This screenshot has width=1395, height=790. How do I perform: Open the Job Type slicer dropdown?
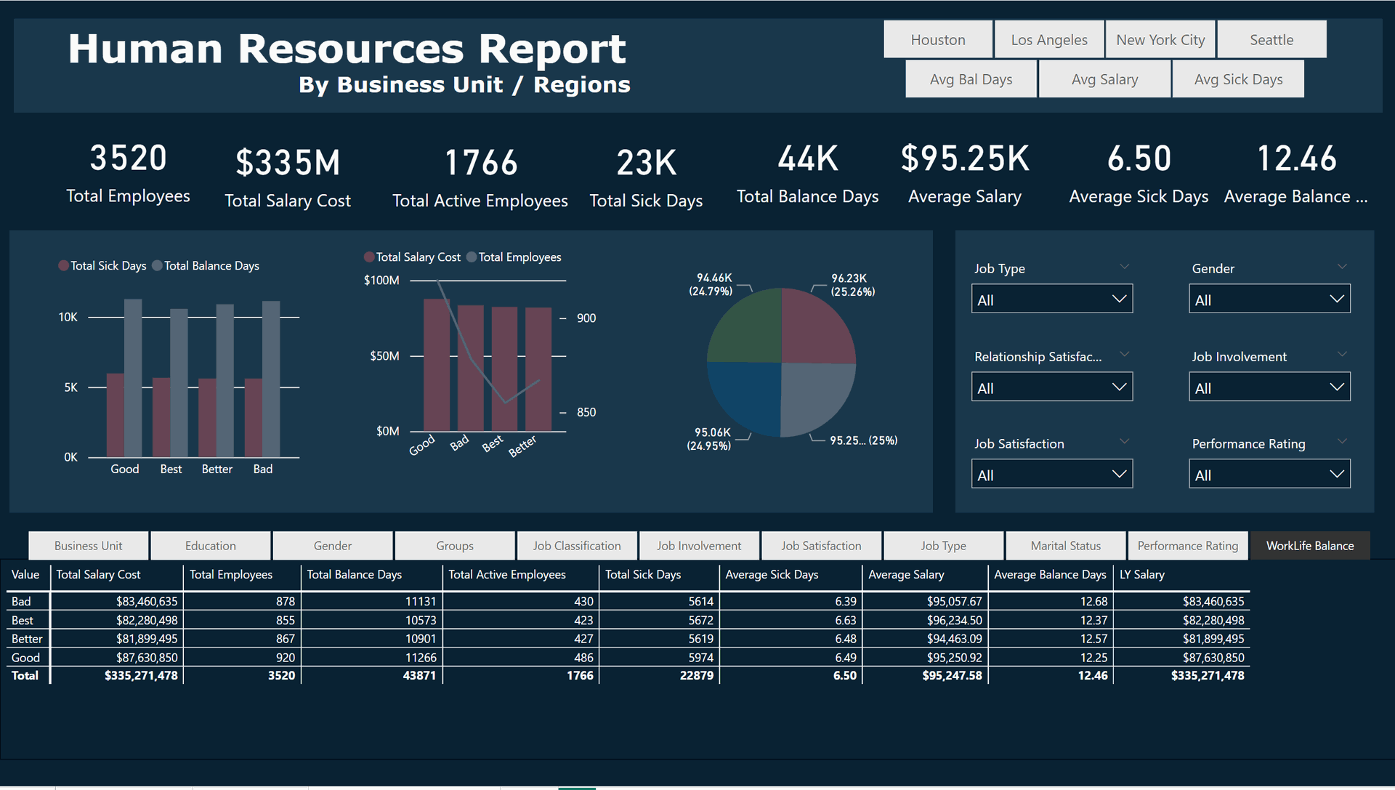[x=1051, y=298]
